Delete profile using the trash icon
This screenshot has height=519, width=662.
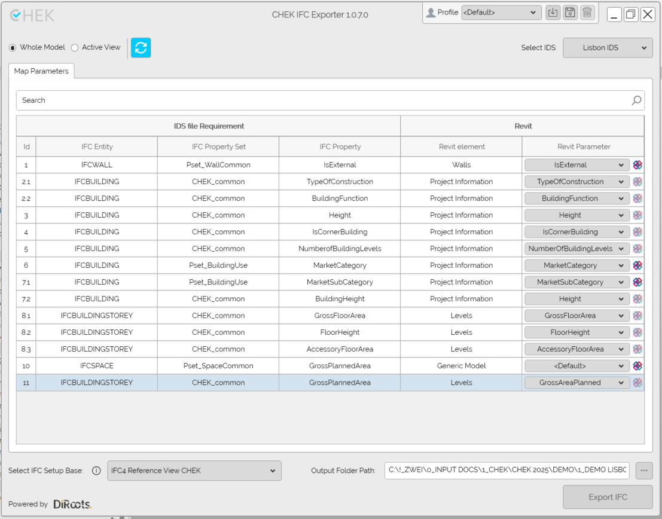click(x=587, y=13)
